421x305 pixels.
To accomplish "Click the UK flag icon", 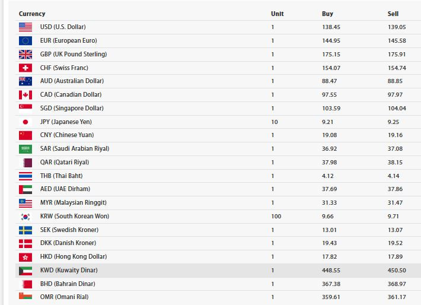I will pos(25,54).
